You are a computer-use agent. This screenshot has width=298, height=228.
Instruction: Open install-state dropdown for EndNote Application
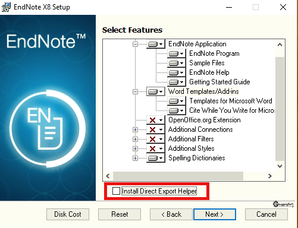coord(156,44)
